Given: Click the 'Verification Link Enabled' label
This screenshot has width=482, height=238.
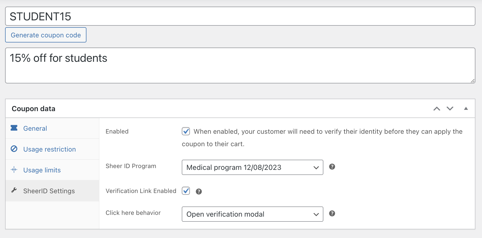Looking at the screenshot, I should 141,191.
